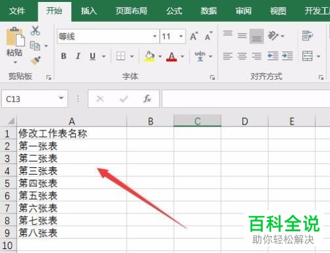This screenshot has height=253, width=330.
Task: Open 字体 group dialog launcher
Action: [213, 77]
